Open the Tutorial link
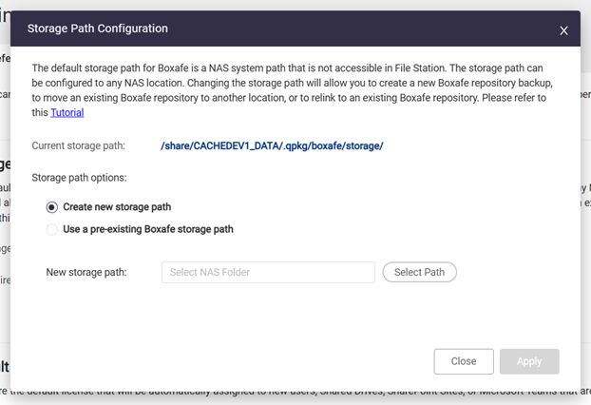 (x=67, y=112)
